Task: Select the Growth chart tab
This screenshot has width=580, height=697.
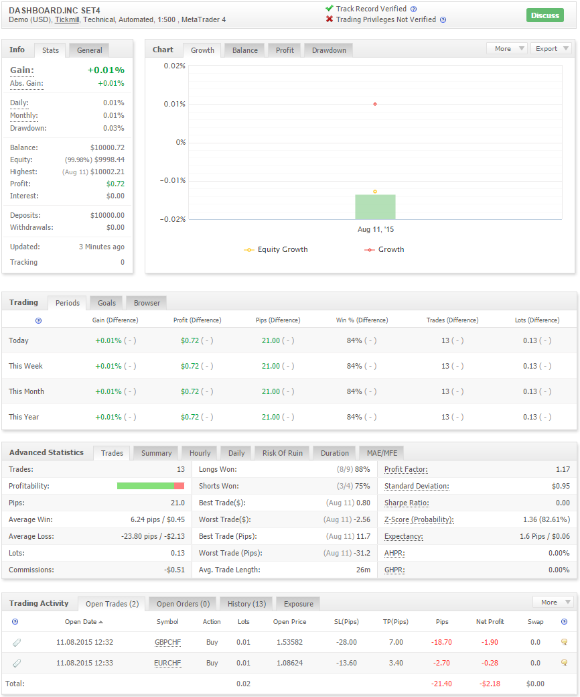Action: click(202, 50)
